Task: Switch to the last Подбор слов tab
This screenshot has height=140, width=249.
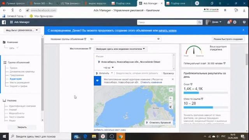Action: coord(178,3)
